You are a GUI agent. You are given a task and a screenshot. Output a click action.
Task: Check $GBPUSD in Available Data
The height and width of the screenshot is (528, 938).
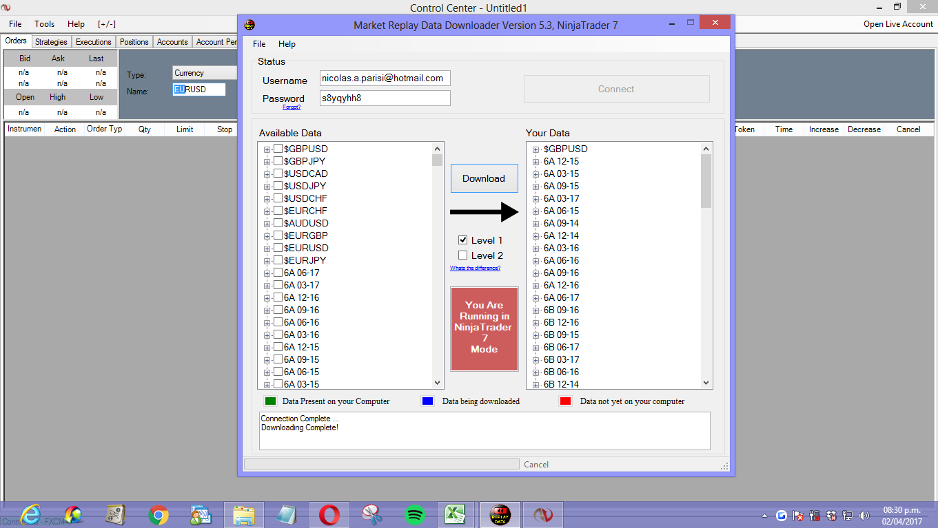pyautogui.click(x=278, y=149)
